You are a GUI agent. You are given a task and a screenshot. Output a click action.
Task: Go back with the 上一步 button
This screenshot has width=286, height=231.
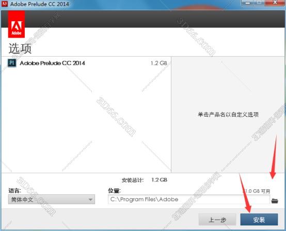click(x=217, y=220)
